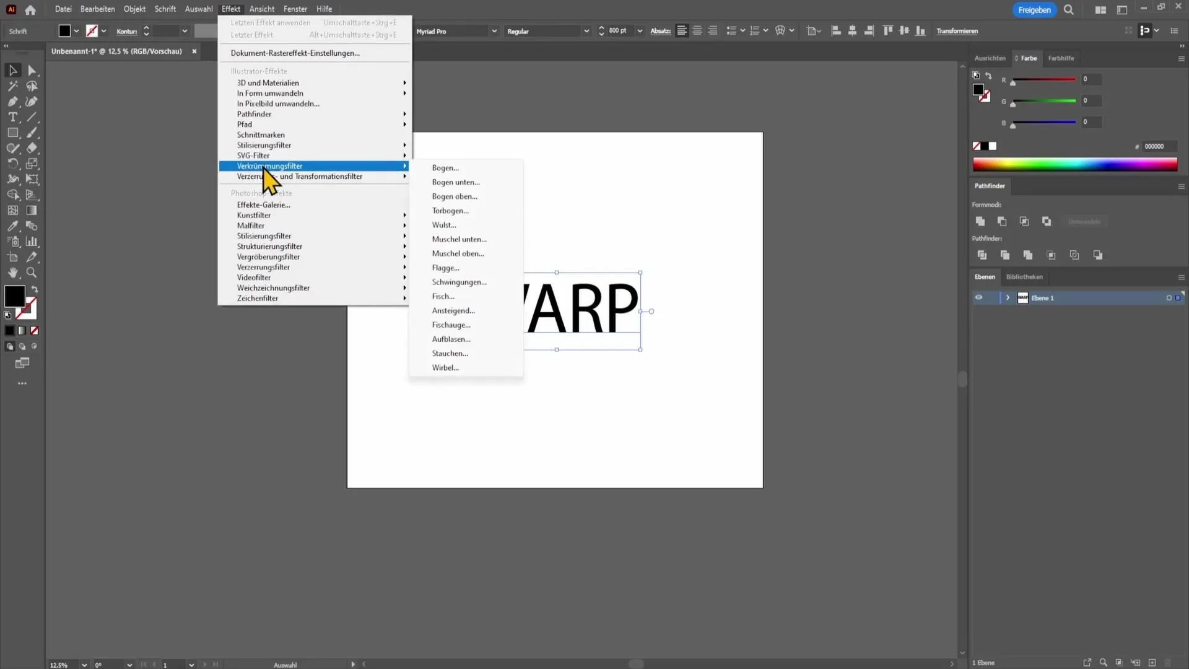The height and width of the screenshot is (669, 1189).
Task: Select the Direct Selection tool
Action: [32, 71]
